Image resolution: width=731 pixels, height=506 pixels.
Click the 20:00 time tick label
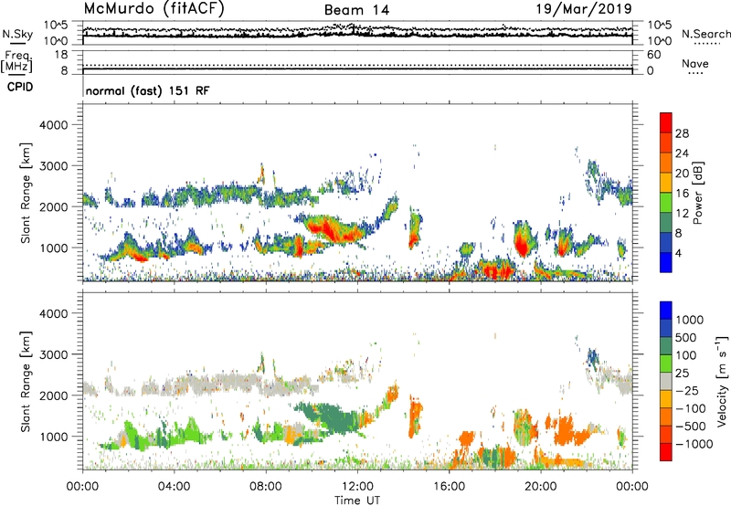pyautogui.click(x=541, y=487)
